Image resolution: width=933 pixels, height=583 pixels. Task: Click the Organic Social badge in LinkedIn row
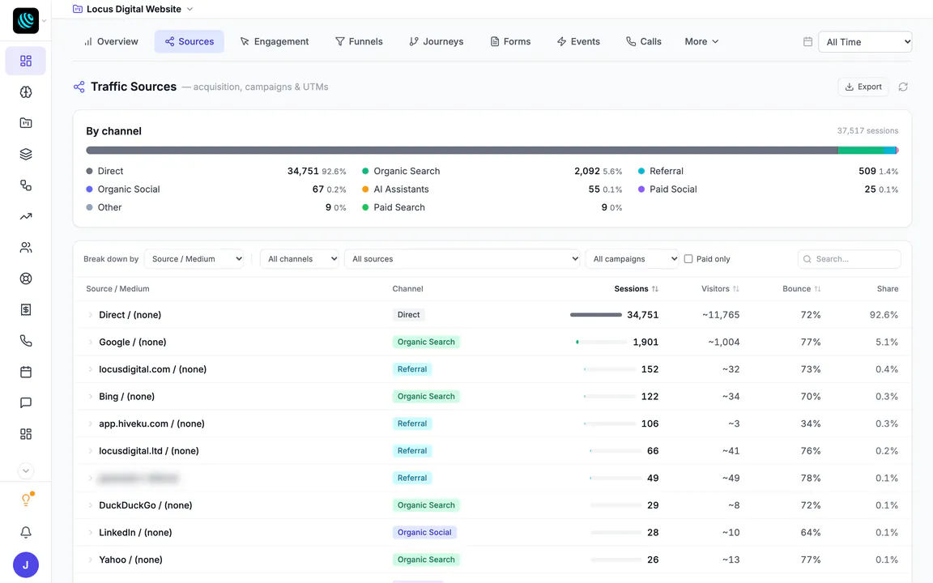pos(424,533)
